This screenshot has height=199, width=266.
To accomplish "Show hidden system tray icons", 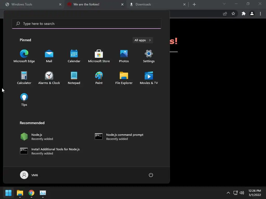I will [228, 193].
